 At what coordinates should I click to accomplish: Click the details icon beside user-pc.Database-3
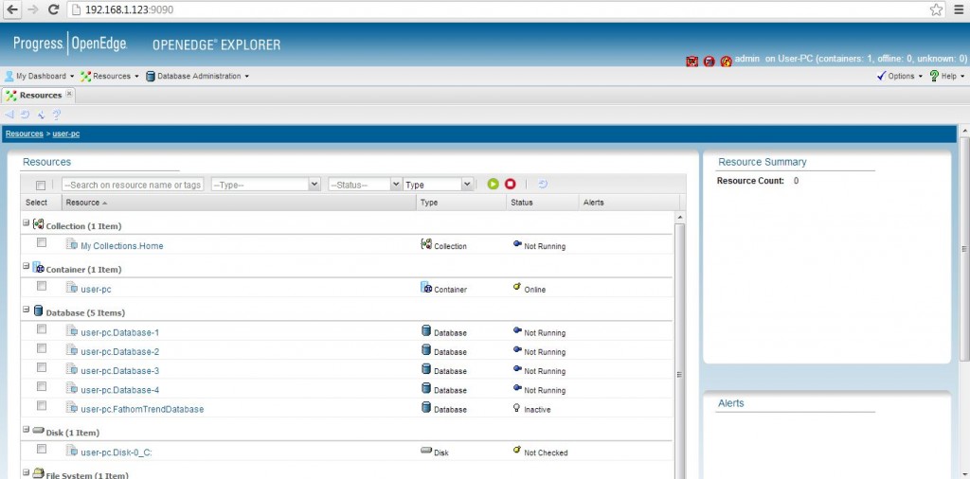click(71, 369)
